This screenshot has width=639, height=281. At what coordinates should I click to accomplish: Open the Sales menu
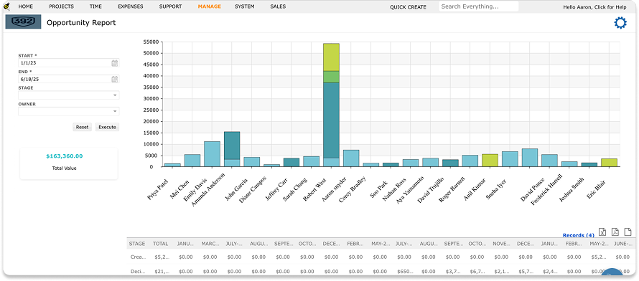pos(278,6)
